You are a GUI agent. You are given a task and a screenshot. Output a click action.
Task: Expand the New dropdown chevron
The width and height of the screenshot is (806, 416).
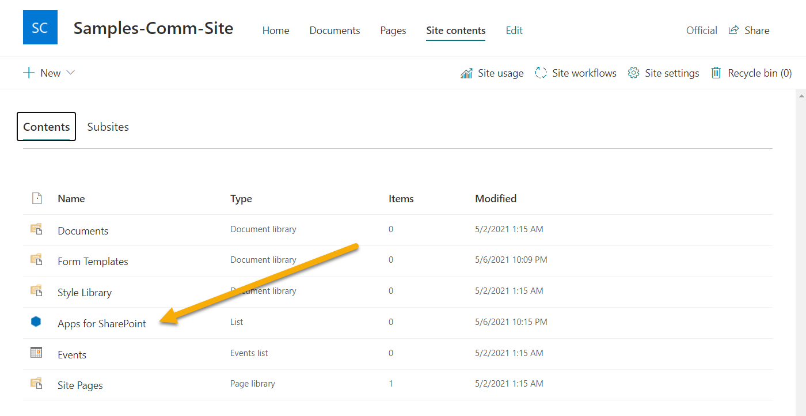[x=71, y=73]
